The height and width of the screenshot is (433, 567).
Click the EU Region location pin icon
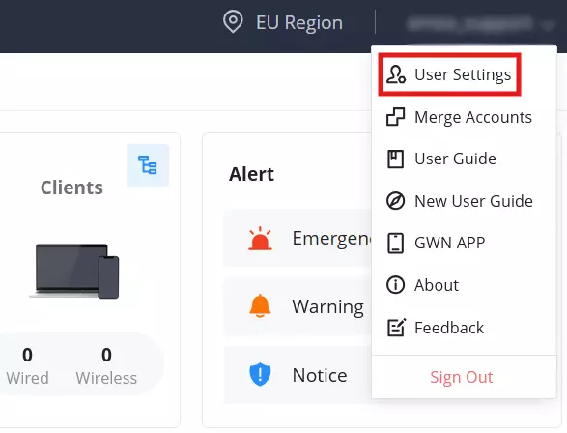233,21
